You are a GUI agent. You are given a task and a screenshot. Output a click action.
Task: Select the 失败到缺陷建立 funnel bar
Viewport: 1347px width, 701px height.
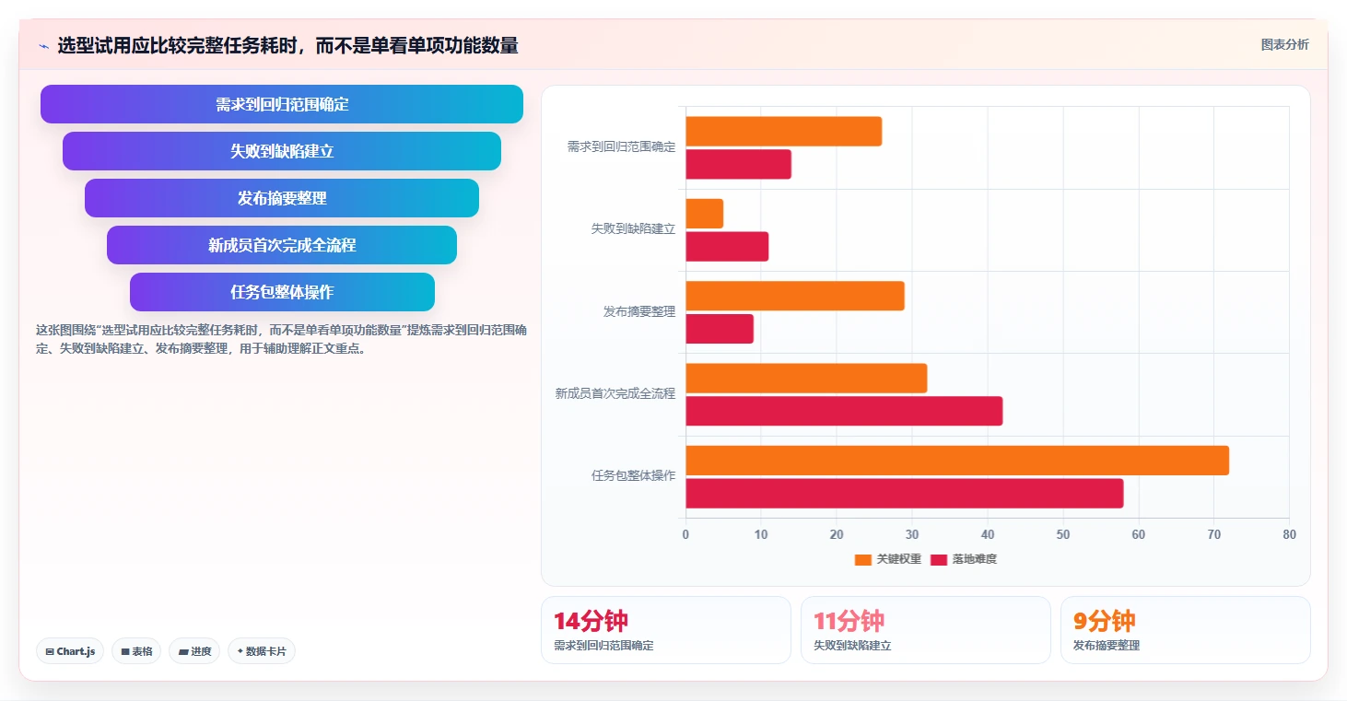click(x=282, y=151)
